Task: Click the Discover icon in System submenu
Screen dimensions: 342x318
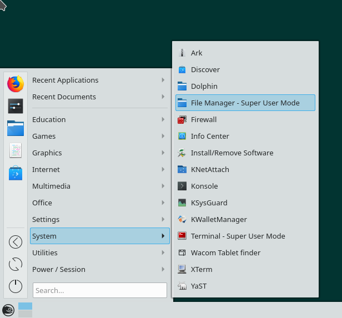Action: click(x=182, y=69)
